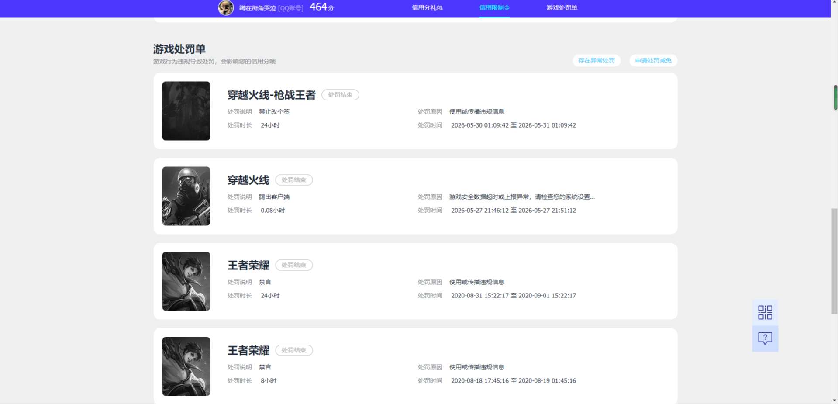The width and height of the screenshot is (838, 404).
Task: Switch to 信用分礼包 tab
Action: tap(427, 8)
